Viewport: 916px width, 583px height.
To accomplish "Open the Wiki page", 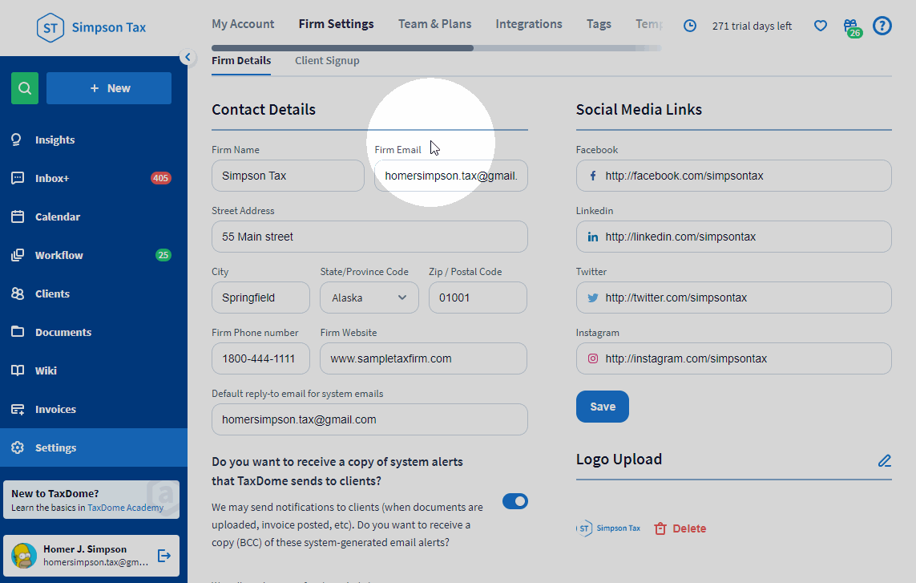I will [x=94, y=370].
